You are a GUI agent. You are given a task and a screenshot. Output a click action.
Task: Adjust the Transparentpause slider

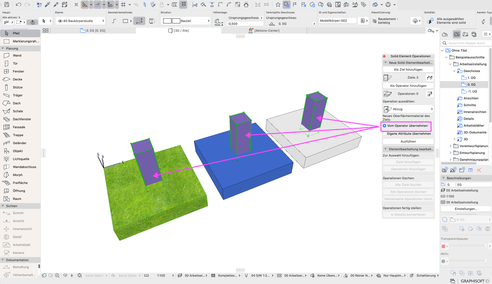[x=468, y=246]
